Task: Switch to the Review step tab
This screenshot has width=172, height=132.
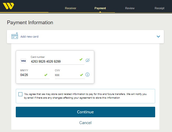Action: pos(130,8)
